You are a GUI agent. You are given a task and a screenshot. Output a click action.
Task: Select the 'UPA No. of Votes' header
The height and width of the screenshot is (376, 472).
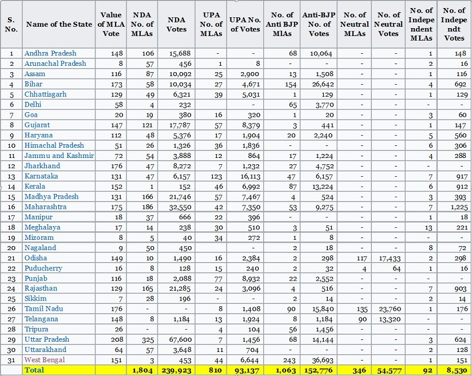(245, 25)
